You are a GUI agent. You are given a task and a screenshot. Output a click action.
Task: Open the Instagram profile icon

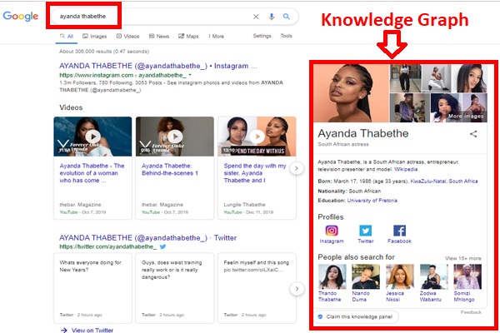pos(332,231)
